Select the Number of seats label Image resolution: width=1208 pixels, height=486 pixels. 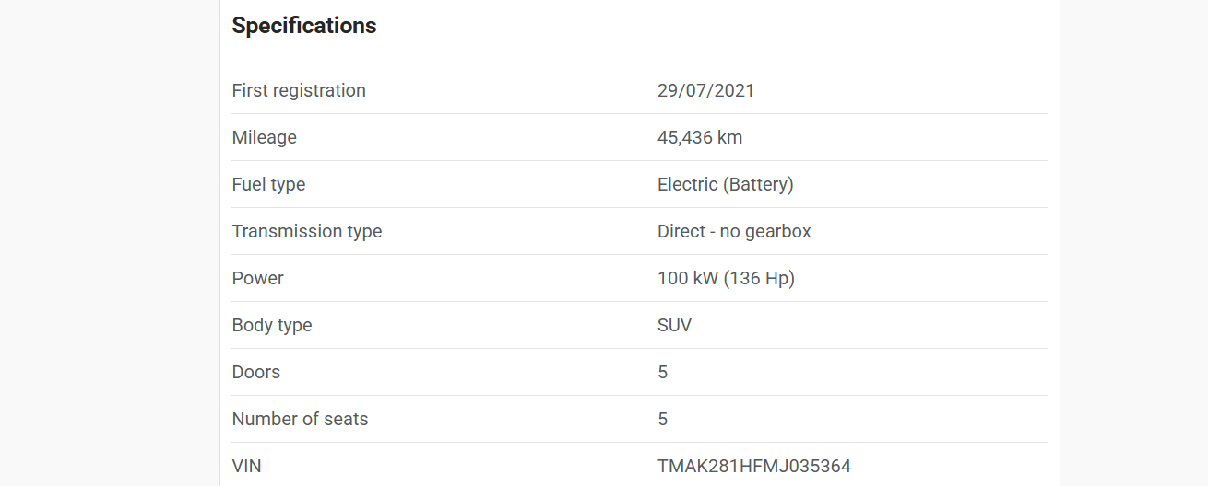point(301,419)
